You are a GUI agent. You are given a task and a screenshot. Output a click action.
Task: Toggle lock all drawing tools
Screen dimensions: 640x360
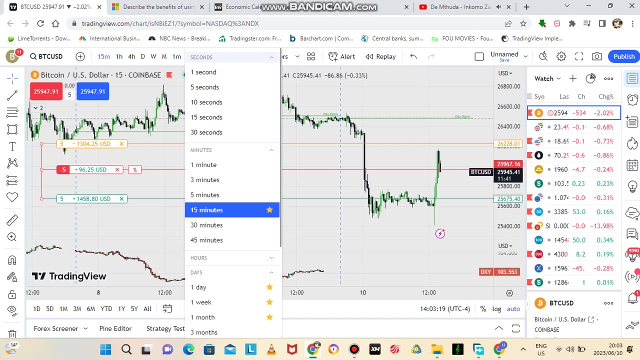[12, 294]
